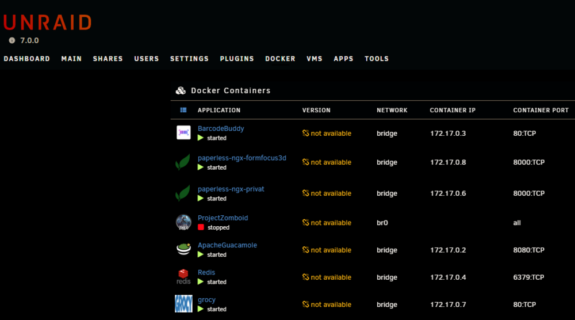Click the green started icon for Redis

click(201, 282)
